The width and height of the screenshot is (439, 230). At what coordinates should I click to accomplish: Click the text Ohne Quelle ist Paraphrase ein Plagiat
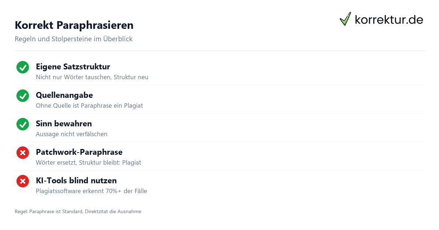click(89, 106)
